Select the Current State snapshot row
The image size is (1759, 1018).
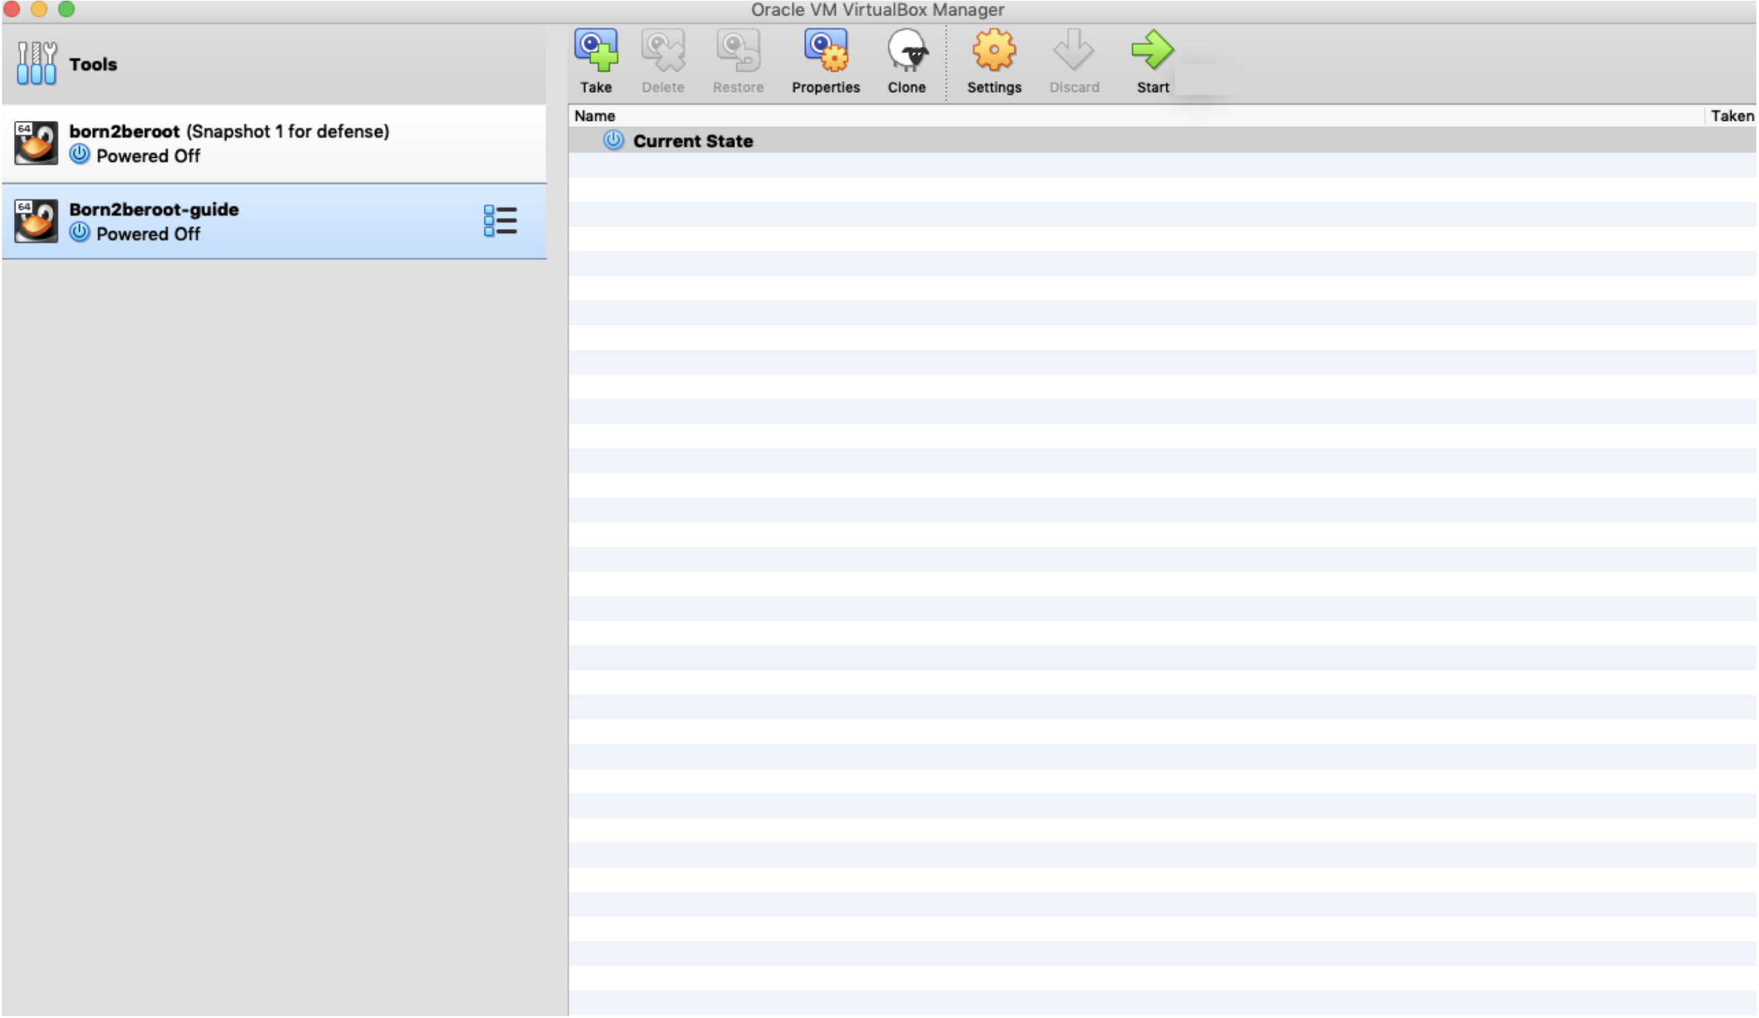[693, 141]
